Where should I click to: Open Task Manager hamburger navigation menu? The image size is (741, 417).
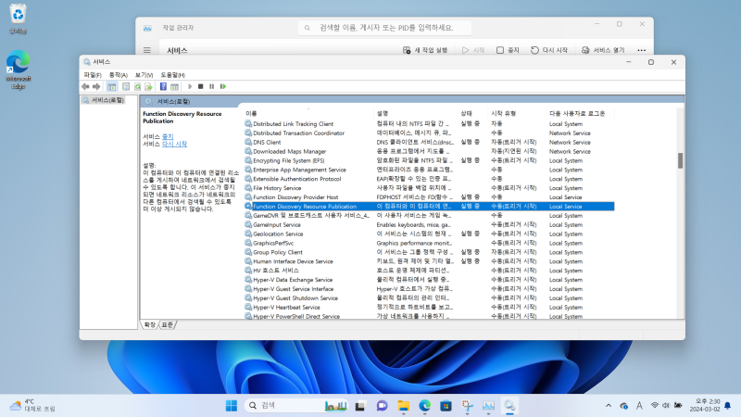[147, 50]
